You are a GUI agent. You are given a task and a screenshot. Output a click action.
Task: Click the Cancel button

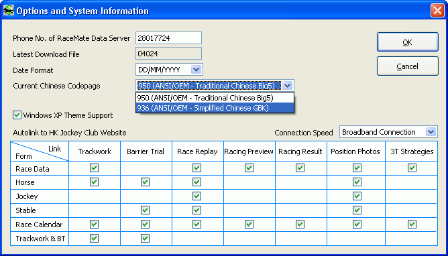coord(408,66)
